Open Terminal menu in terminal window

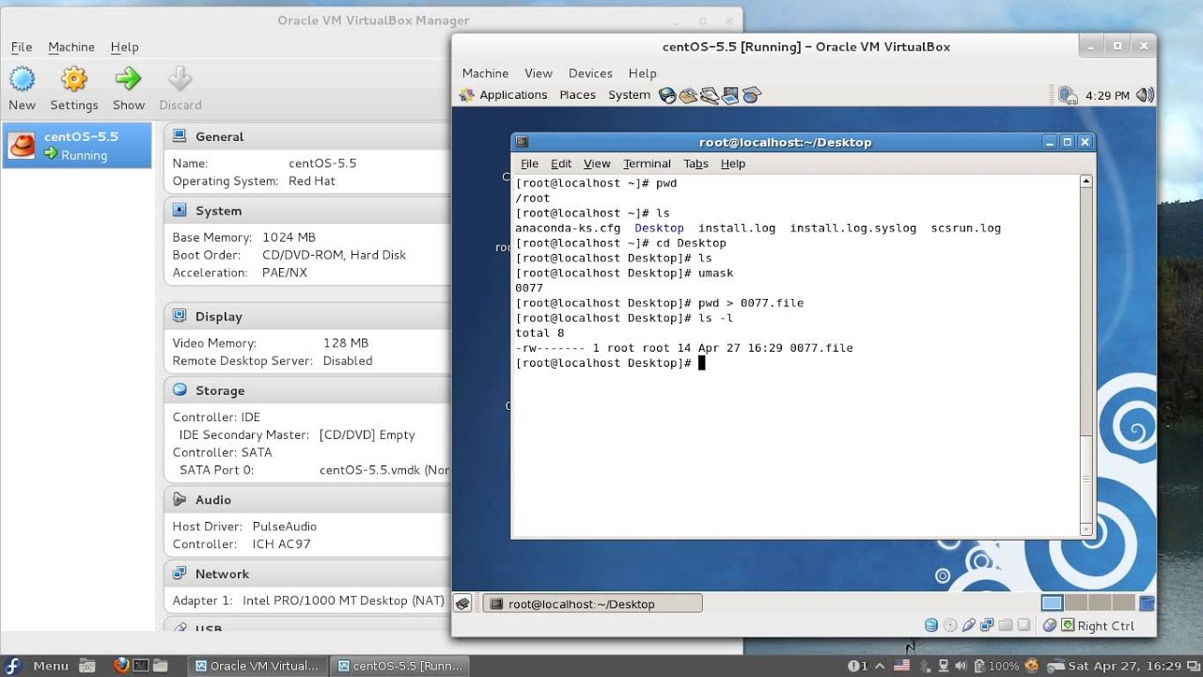647,164
